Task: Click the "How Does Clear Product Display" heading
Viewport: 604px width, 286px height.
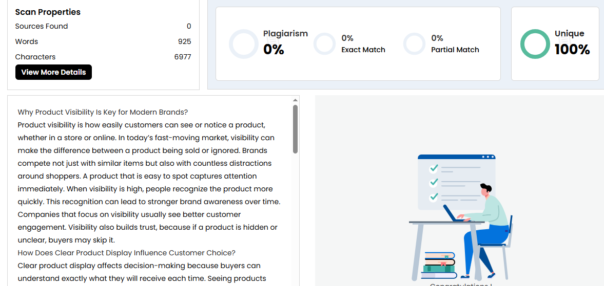Action: click(126, 253)
